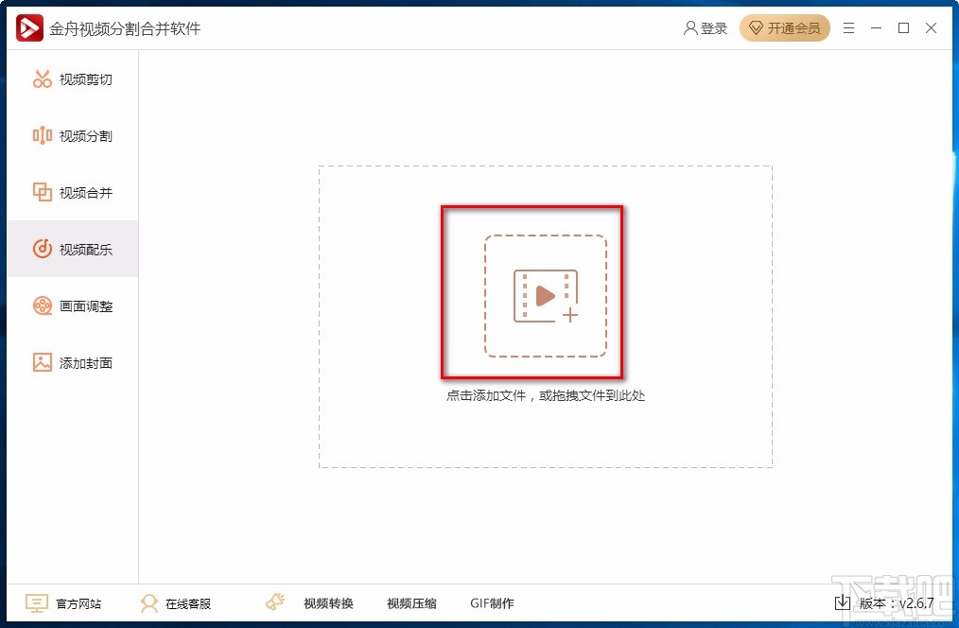Click the video play placeholder icon
959x628 pixels.
coord(546,293)
